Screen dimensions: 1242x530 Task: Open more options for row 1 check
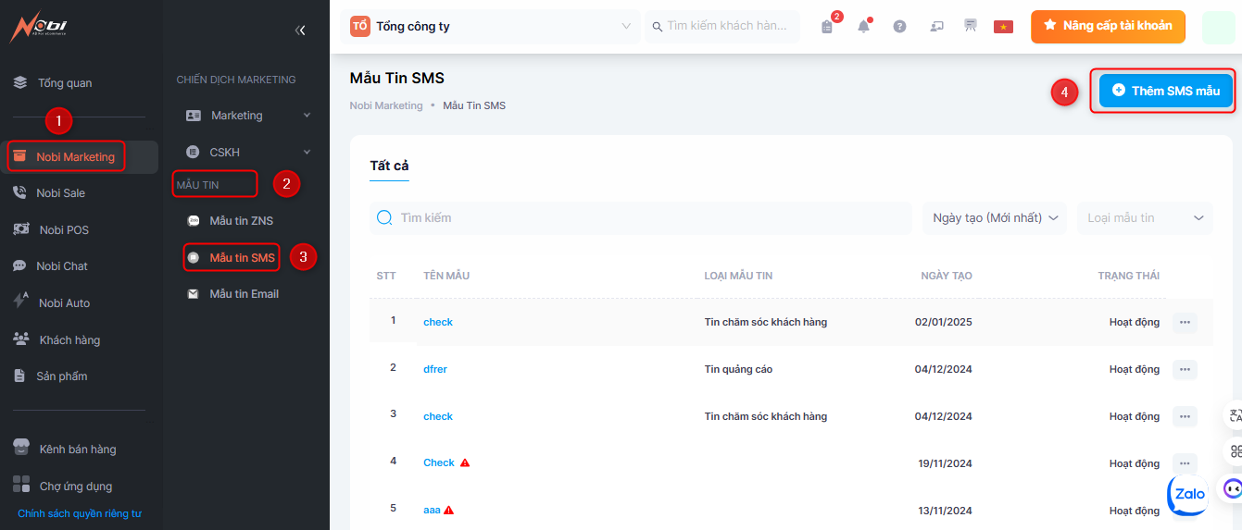coord(1185,322)
